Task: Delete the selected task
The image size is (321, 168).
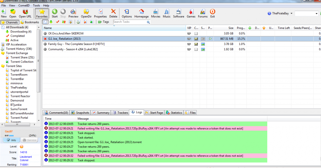Action: tap(113, 13)
